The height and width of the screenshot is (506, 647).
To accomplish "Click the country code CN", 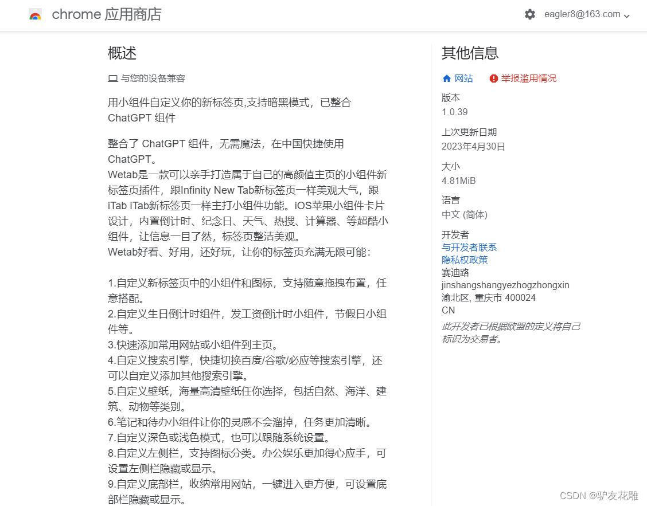I will click(448, 310).
